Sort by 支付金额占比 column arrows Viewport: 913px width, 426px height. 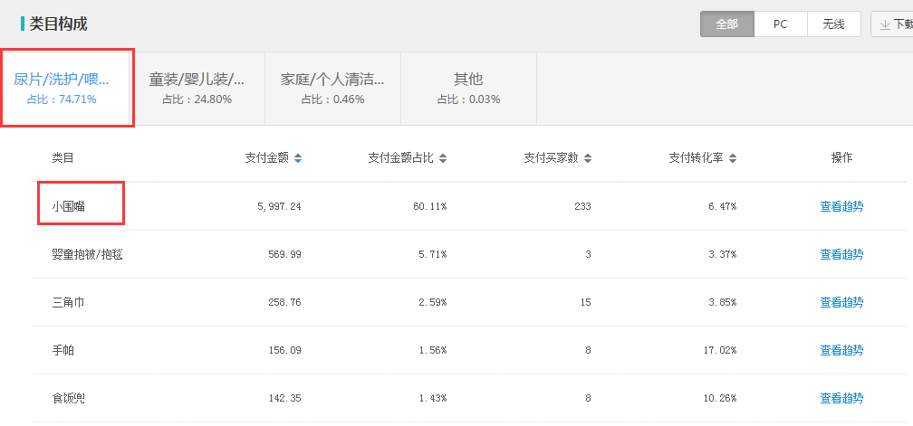443,158
